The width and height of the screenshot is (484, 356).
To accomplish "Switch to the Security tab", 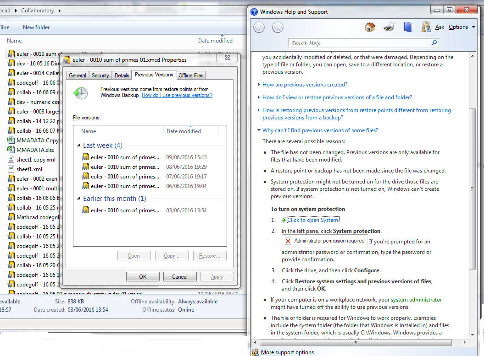I will [x=100, y=76].
